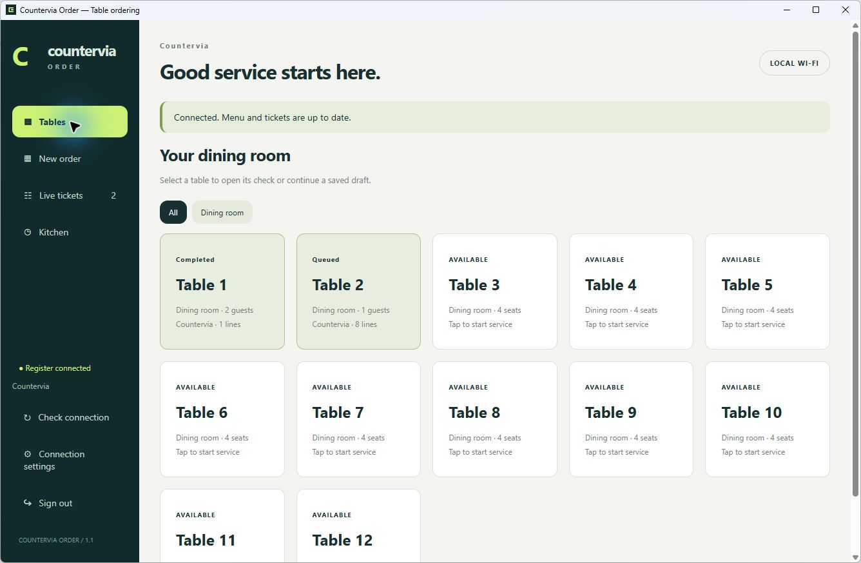861x563 pixels.
Task: Select the All filter chip
Action: tap(173, 212)
